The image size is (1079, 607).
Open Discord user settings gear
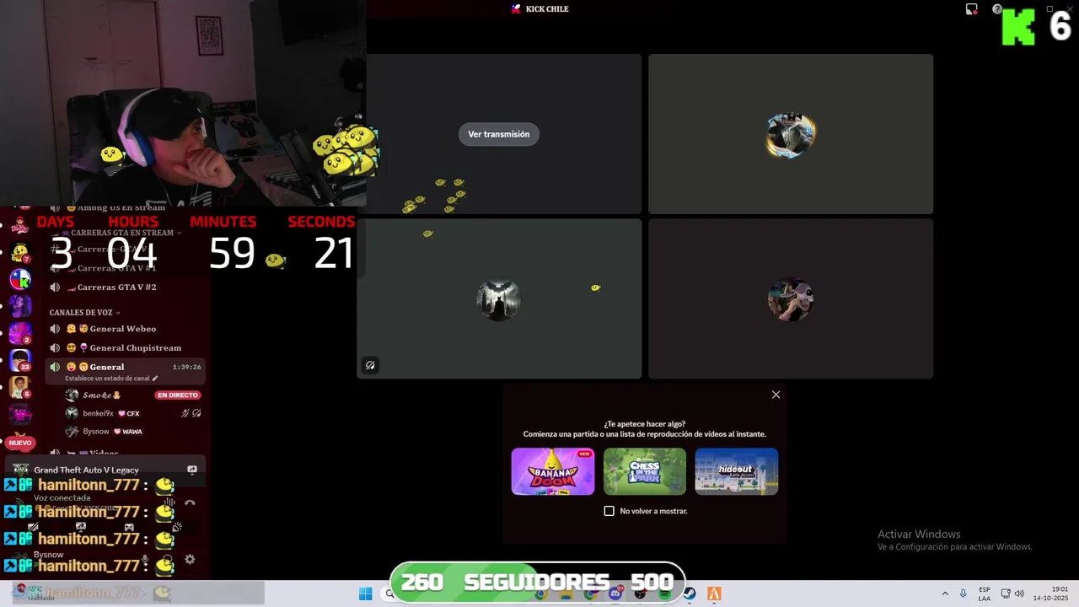click(x=190, y=559)
